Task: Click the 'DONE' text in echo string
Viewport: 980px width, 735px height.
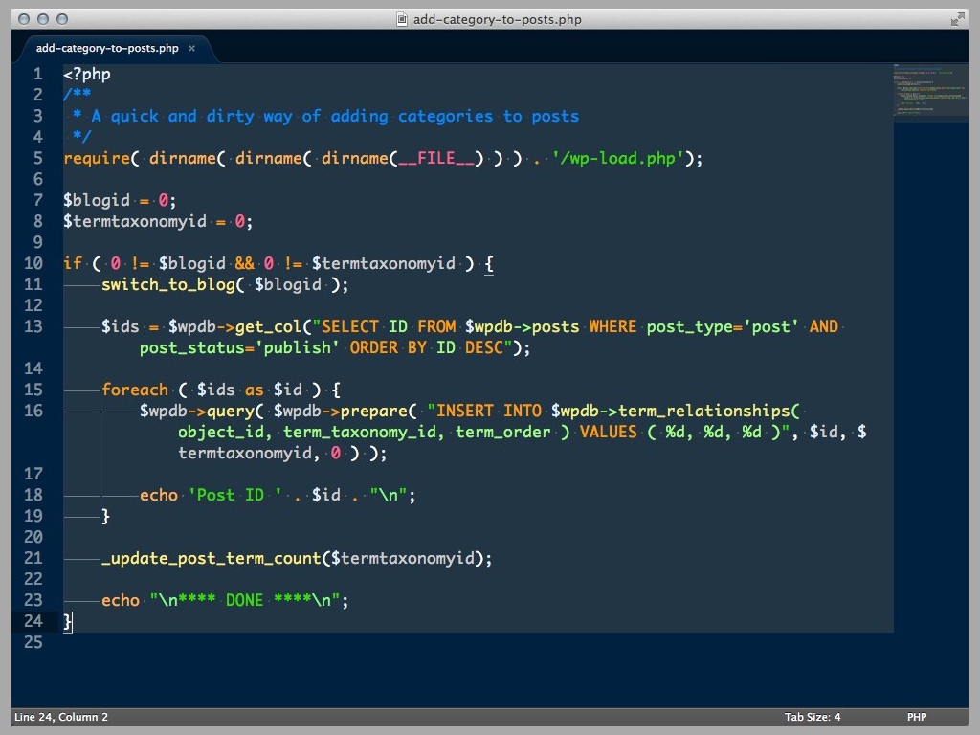Action: click(x=244, y=601)
